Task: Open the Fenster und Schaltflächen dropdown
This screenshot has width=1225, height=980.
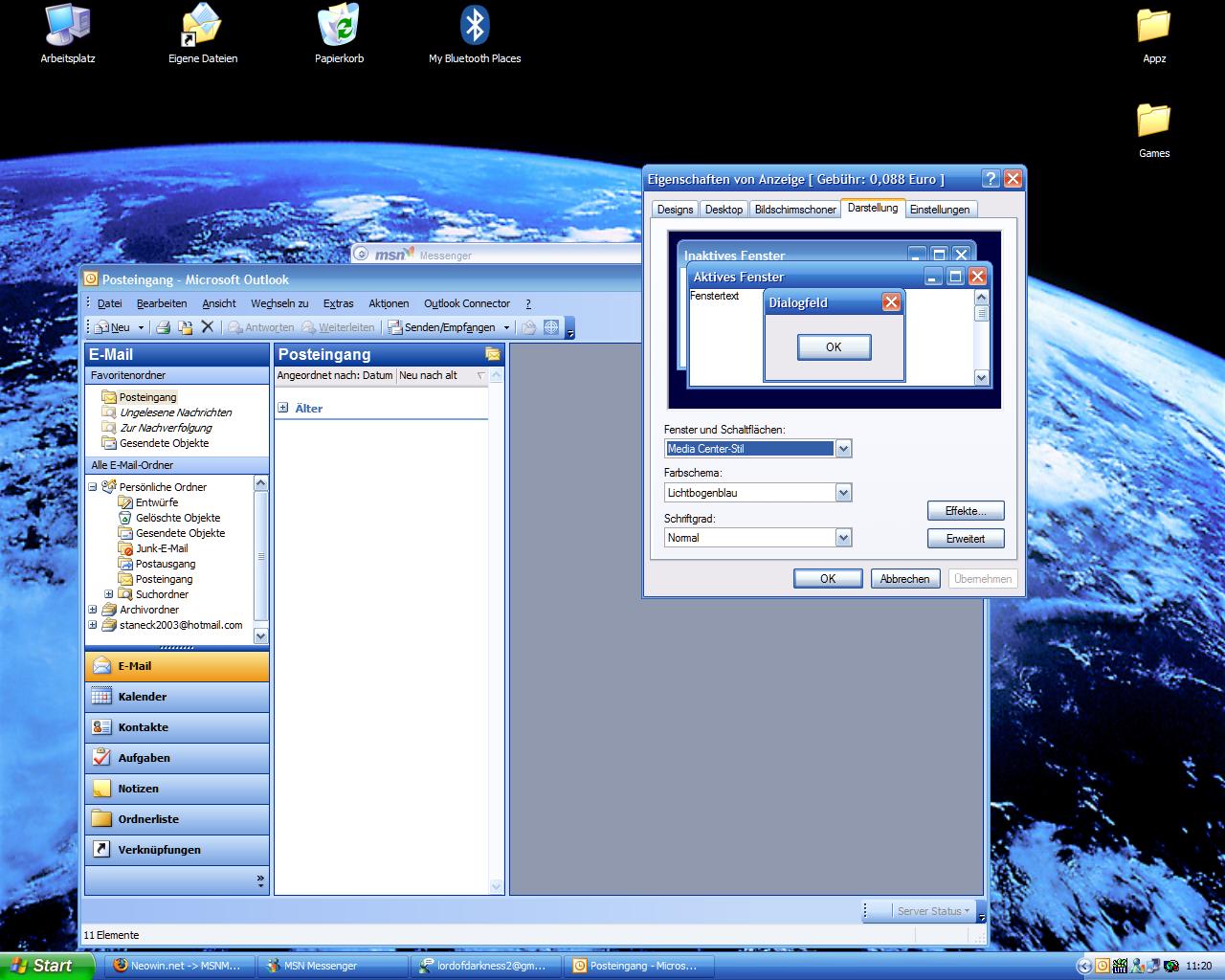Action: (x=842, y=448)
